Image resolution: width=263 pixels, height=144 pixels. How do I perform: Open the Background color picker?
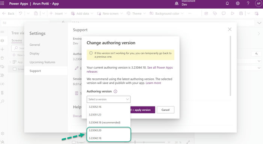tap(166, 13)
